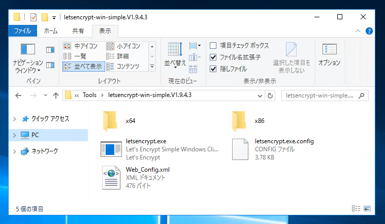Click the window system menu folder icon
The height and width of the screenshot is (224, 385).
[x=17, y=17]
